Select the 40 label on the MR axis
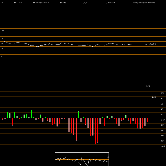This screenshot has height=166, width=166. 162,109
